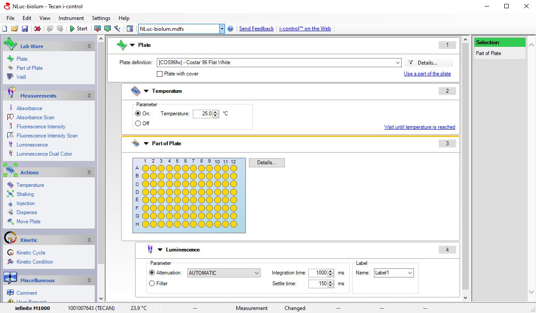The image size is (536, 313).
Task: Add a Shaking action
Action: pos(25,194)
